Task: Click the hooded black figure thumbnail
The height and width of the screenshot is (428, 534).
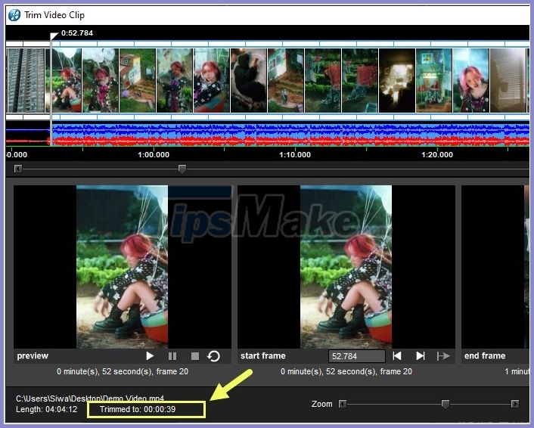Action: tap(249, 80)
